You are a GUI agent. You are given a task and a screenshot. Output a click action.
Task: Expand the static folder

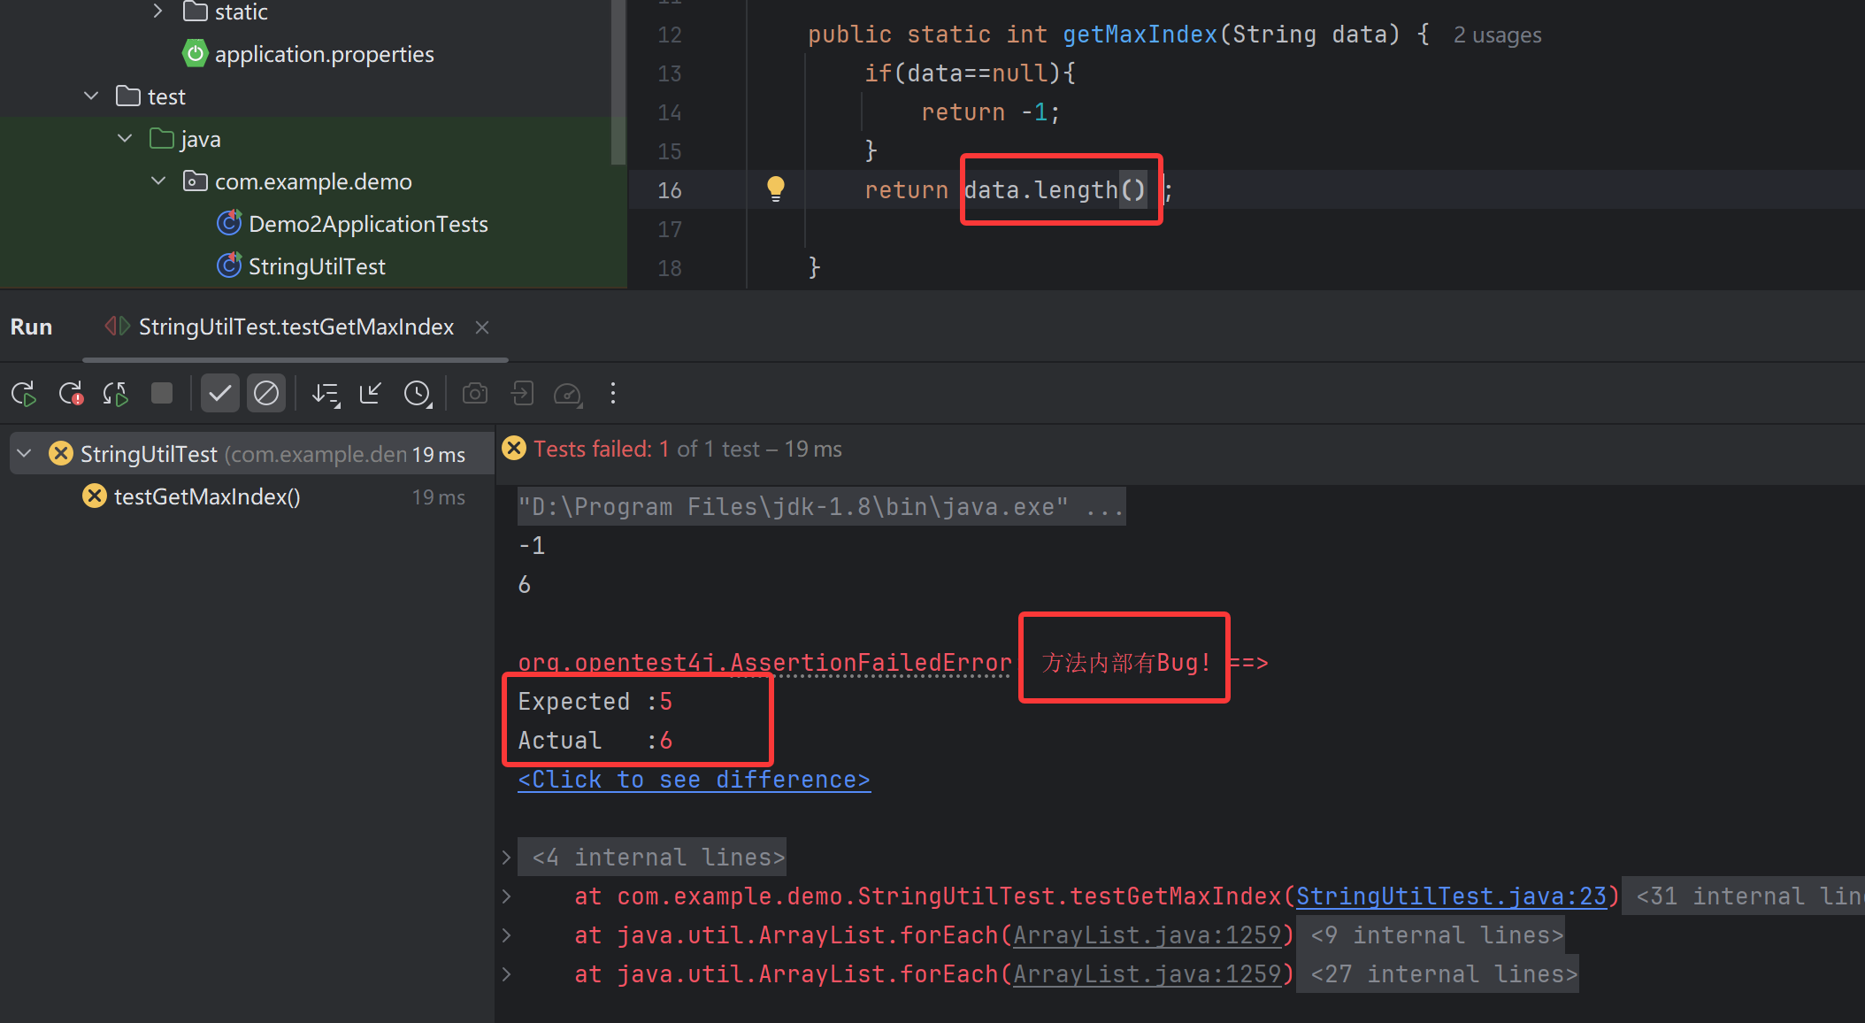157,12
